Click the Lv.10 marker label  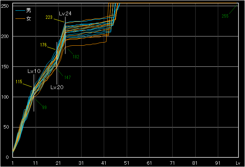34,71
